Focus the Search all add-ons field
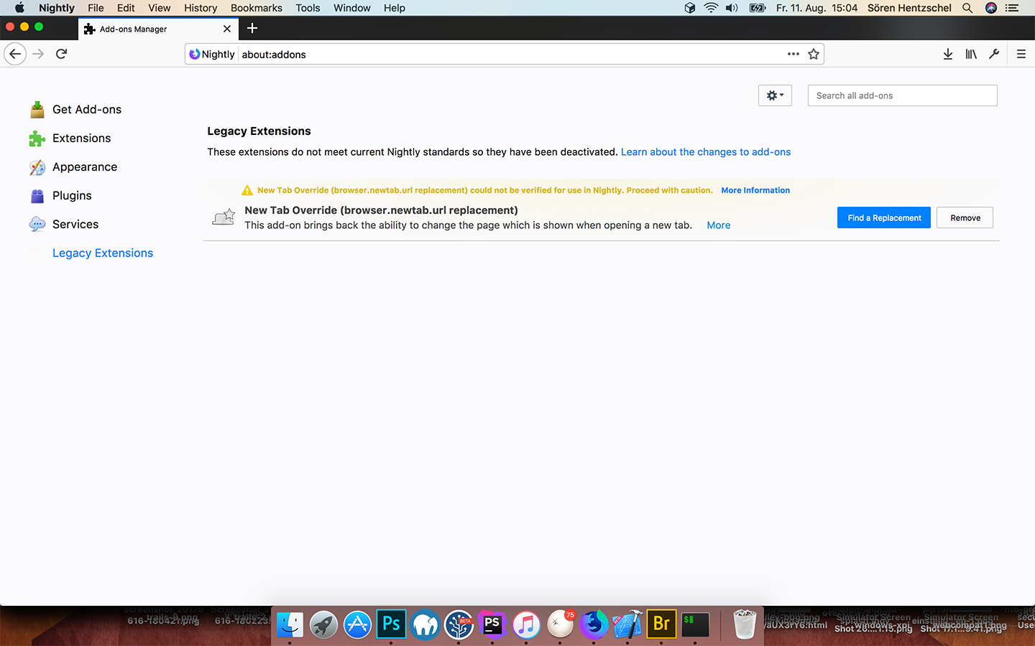The width and height of the screenshot is (1035, 646). [x=902, y=95]
